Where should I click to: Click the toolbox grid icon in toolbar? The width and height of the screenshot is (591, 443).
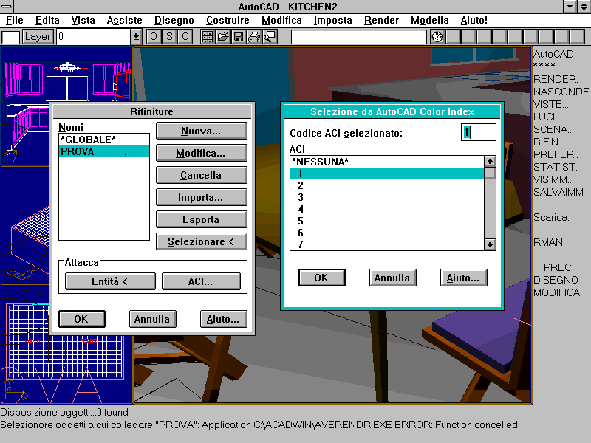pyautogui.click(x=208, y=36)
